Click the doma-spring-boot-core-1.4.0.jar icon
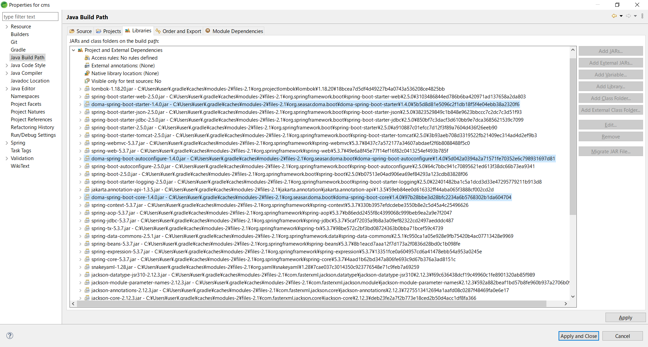 [87, 197]
